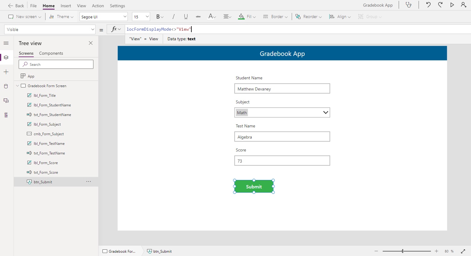Select btn_Submit in the tree view
The image size is (471, 256).
pos(43,182)
